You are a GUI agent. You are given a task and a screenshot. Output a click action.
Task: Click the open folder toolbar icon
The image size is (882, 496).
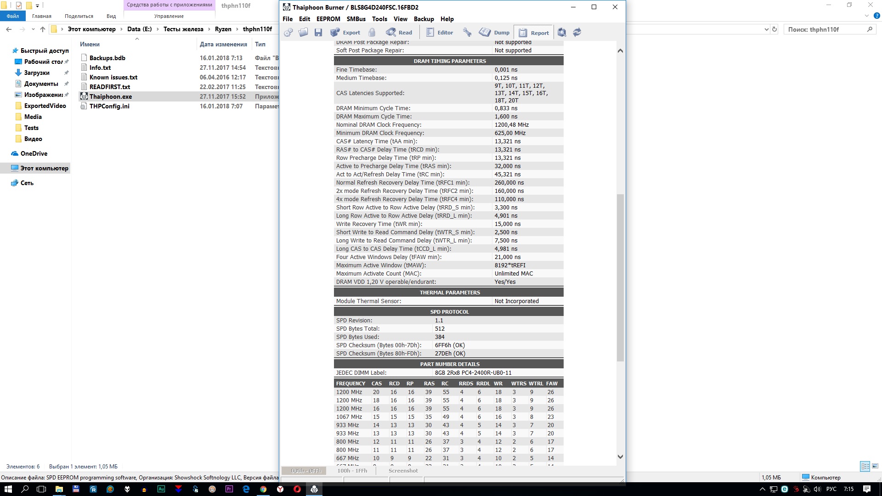[303, 32]
